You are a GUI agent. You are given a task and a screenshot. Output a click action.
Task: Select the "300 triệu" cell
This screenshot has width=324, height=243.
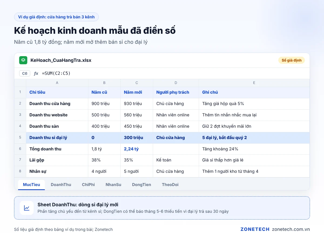pos(137,138)
